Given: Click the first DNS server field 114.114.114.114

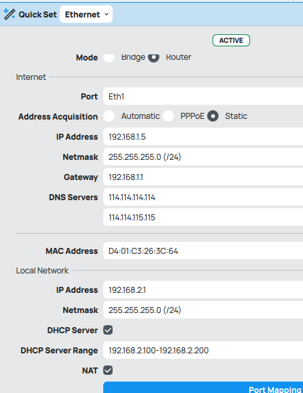Looking at the screenshot, I should (x=203, y=197).
